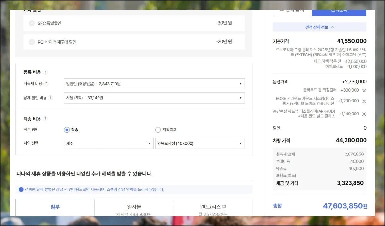This screenshot has height=226, width=385.
Task: Select the 직접출고 radio button
Action: pyautogui.click(x=158, y=130)
